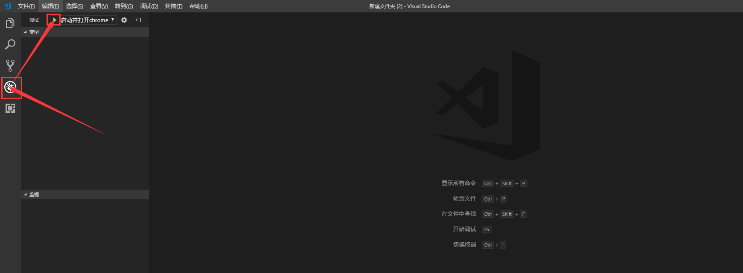The height and width of the screenshot is (273, 743).
Task: Open the 转到(G) menu
Action: pyautogui.click(x=124, y=6)
